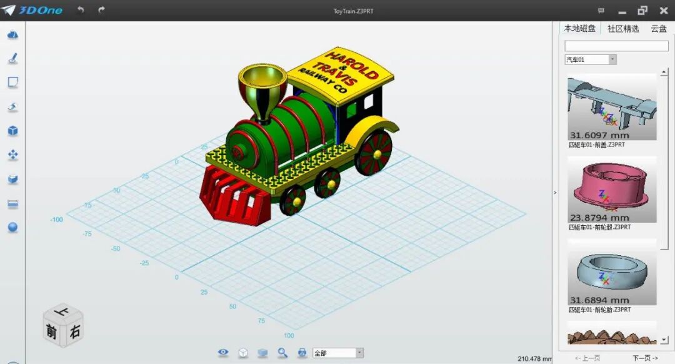The width and height of the screenshot is (675, 364).
Task: Select the train's large rear wheel
Action: (374, 151)
